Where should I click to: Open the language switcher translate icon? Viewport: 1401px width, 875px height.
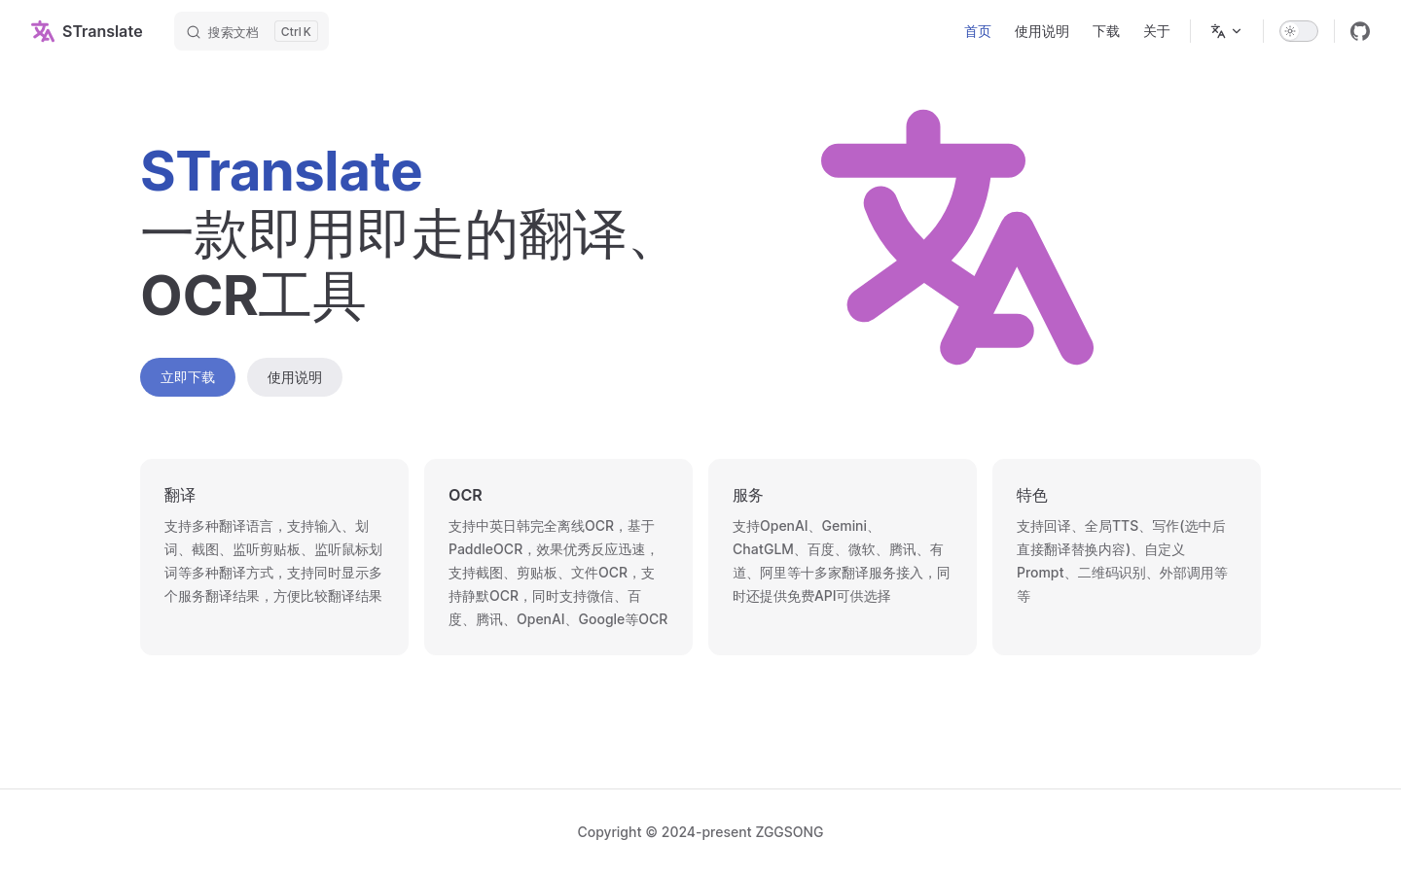pos(1218,31)
